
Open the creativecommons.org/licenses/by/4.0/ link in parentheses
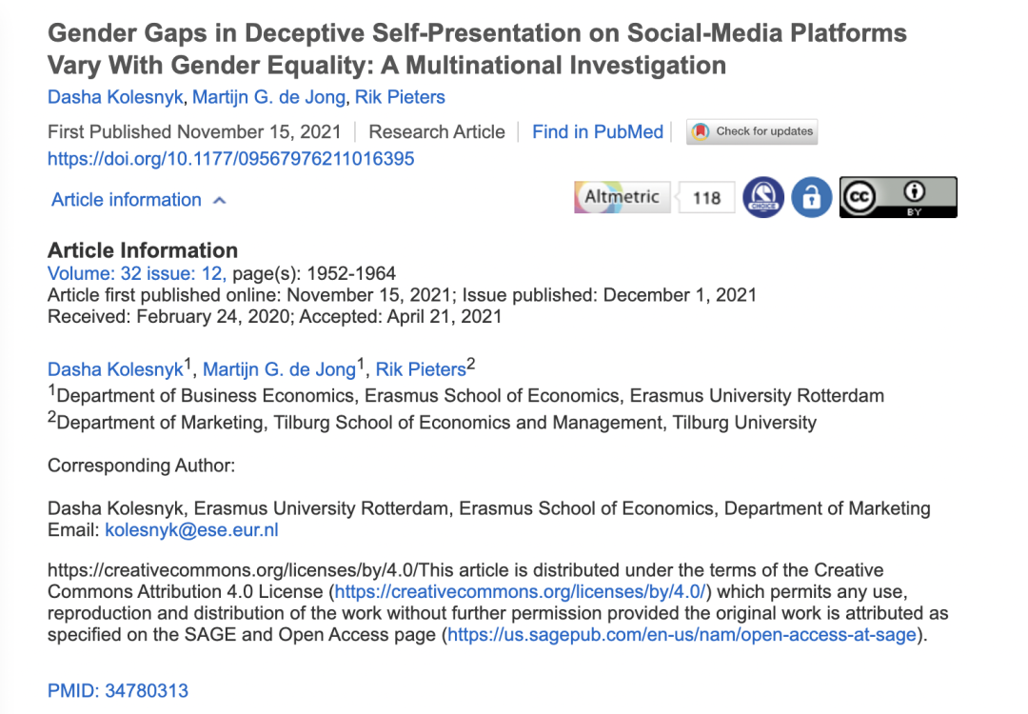521,591
